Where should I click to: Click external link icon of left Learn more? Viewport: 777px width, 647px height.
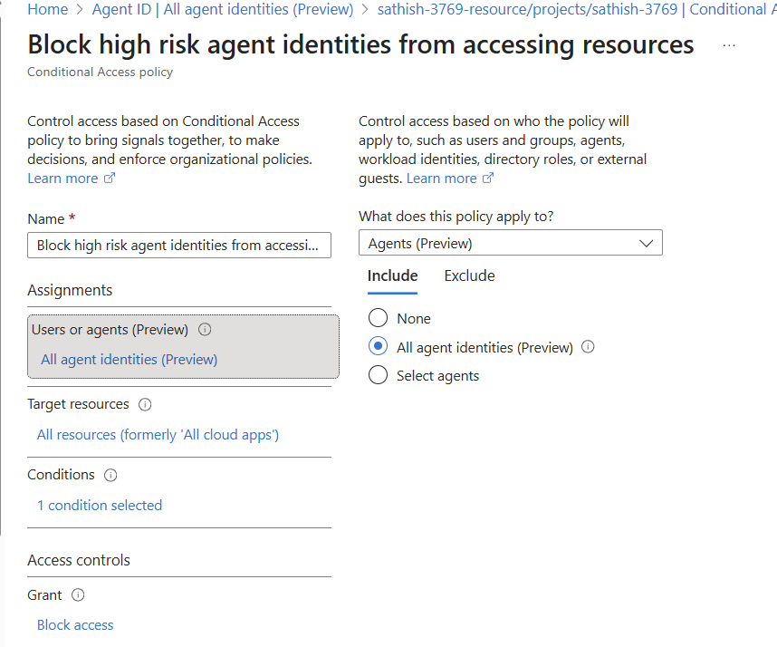110,179
